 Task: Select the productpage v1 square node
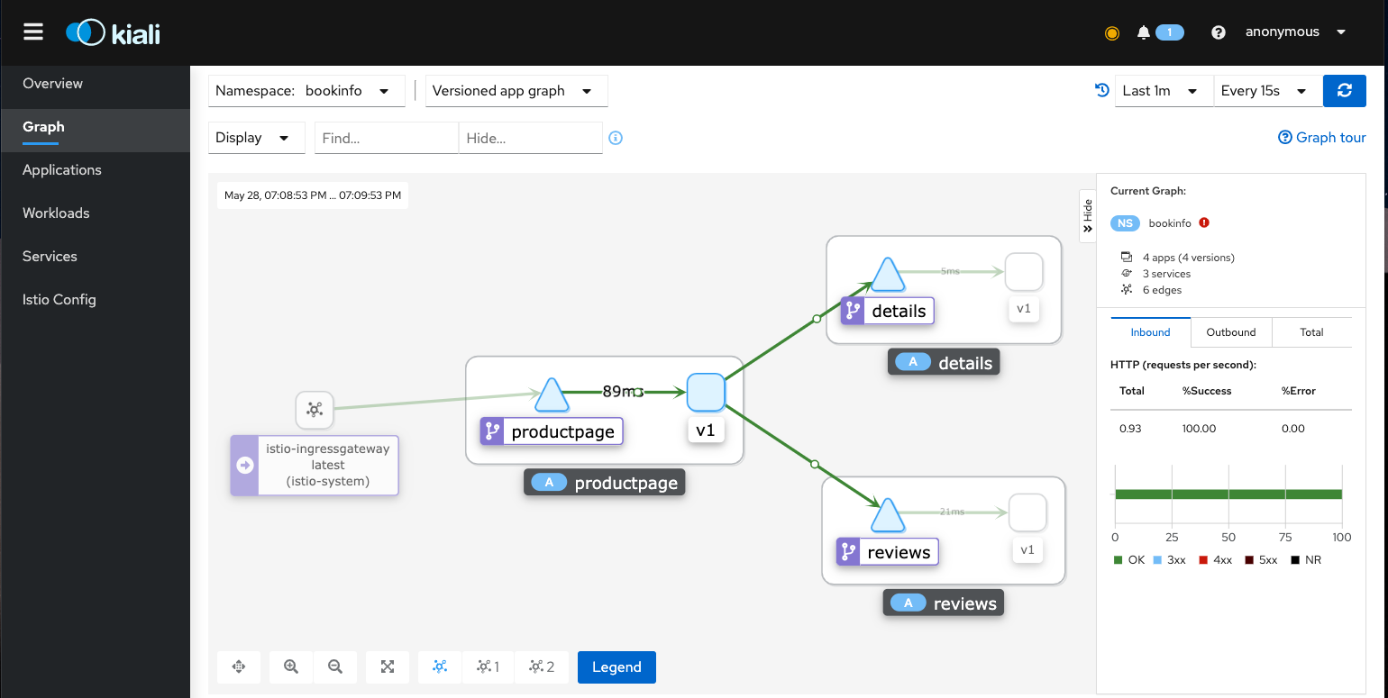706,392
